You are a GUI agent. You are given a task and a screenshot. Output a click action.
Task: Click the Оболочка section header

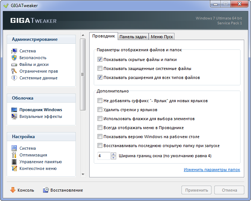tap(41, 98)
